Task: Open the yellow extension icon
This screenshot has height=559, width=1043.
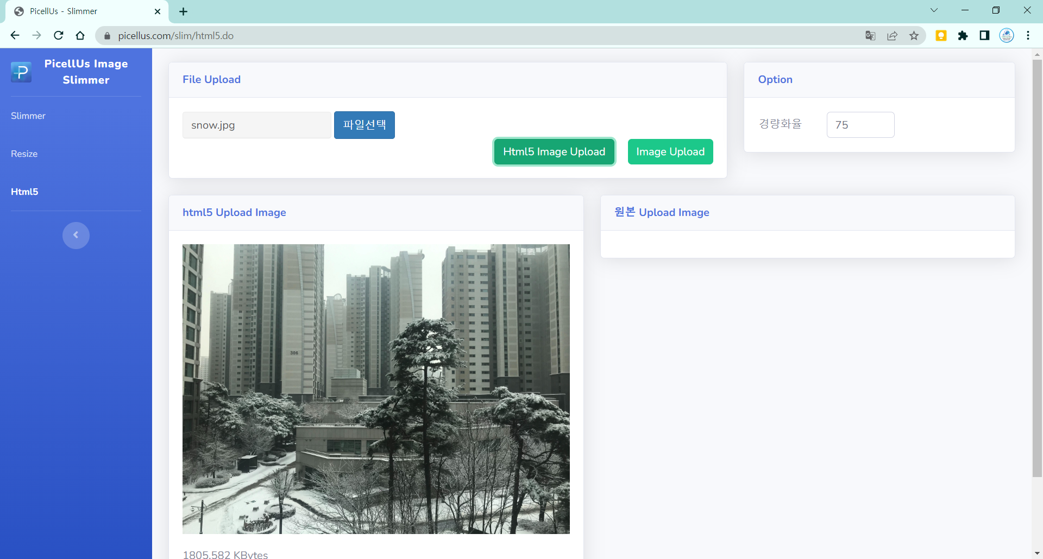Action: pos(941,35)
